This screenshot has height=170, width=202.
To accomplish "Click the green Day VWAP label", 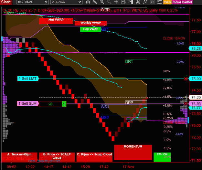I will pyautogui.click(x=90, y=29).
